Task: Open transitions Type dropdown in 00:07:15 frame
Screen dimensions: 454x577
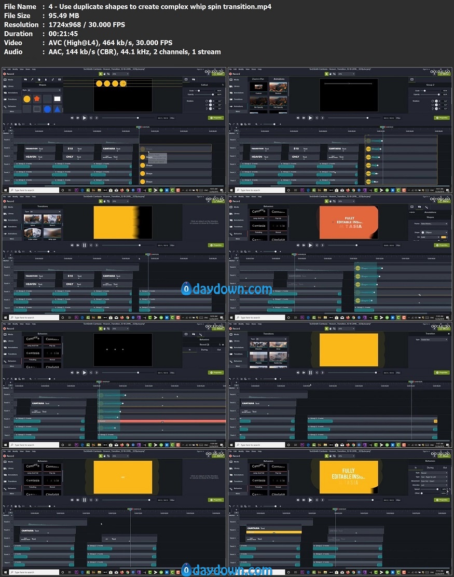Action: [x=44, y=212]
